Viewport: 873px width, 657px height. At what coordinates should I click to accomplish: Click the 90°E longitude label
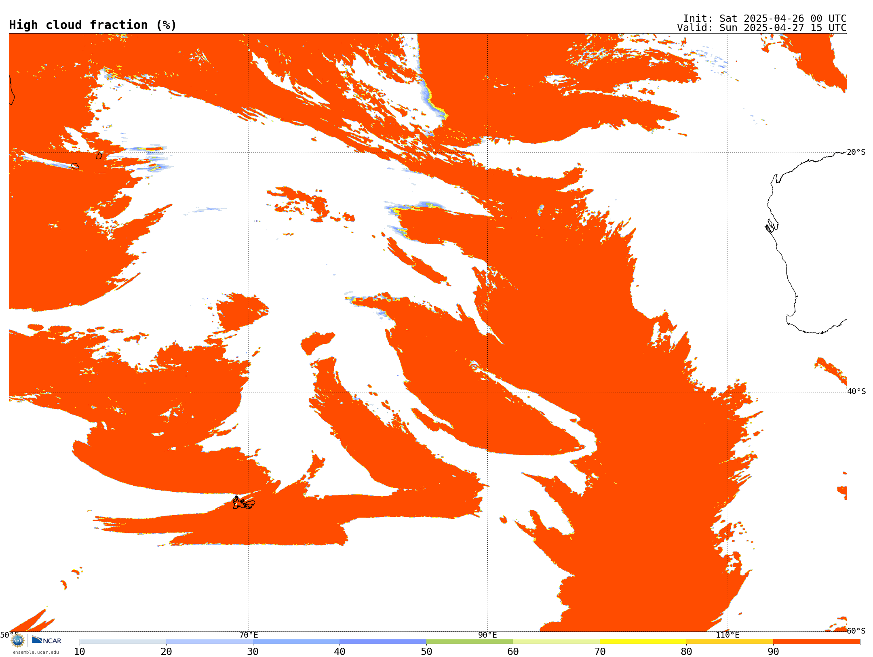tap(487, 635)
